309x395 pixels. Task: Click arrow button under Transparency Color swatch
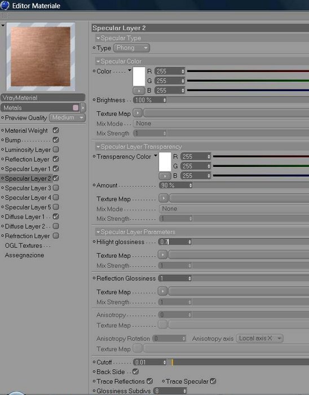click(x=165, y=176)
